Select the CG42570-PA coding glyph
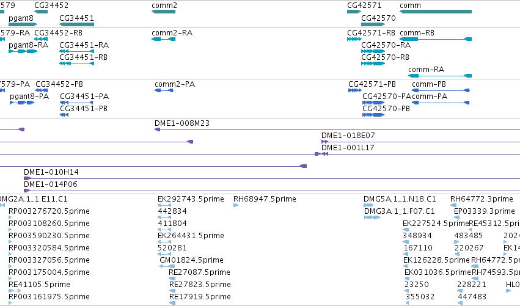 (373, 103)
